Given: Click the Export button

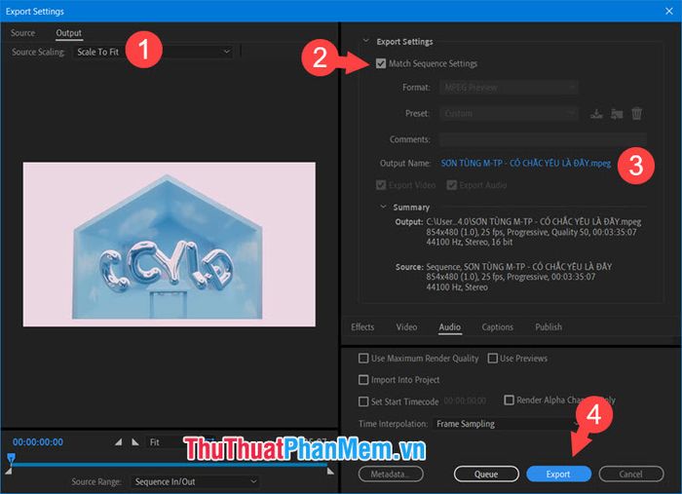Looking at the screenshot, I should tap(558, 474).
